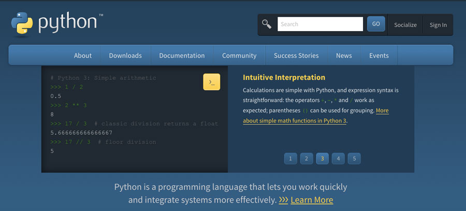This screenshot has height=211, width=466.
Task: Open the Community navigation item
Action: tap(239, 55)
